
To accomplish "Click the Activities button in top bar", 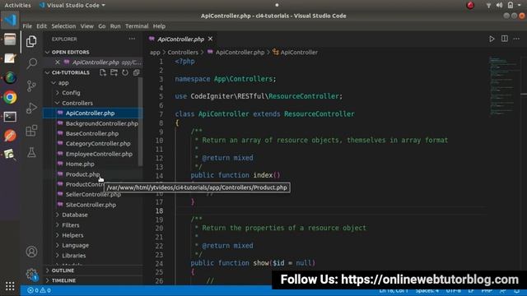I will 17,5.
